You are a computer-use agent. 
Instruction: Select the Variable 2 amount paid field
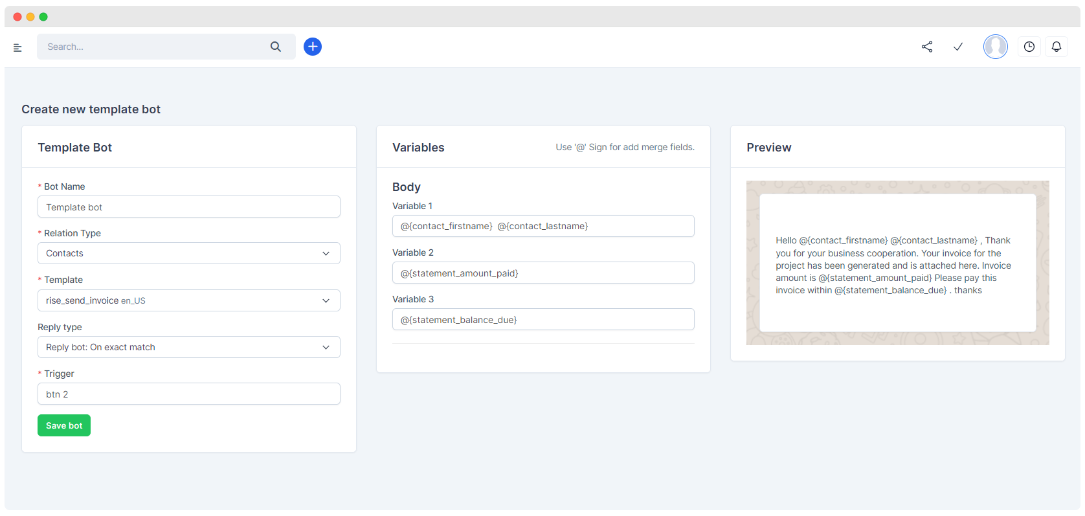point(543,273)
